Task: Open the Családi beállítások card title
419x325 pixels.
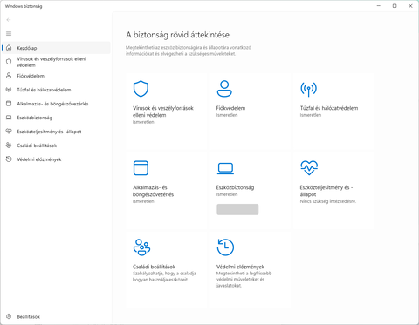Action: pyautogui.click(x=154, y=267)
